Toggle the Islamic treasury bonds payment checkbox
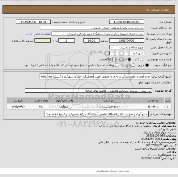 pos(117,65)
